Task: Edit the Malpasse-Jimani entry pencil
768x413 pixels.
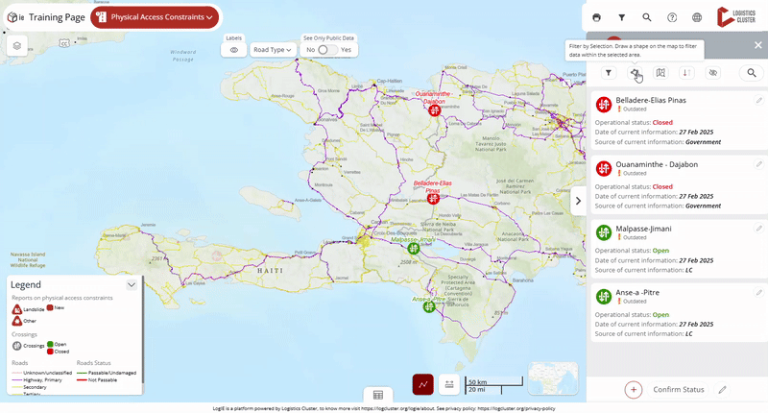Action: tap(758, 229)
